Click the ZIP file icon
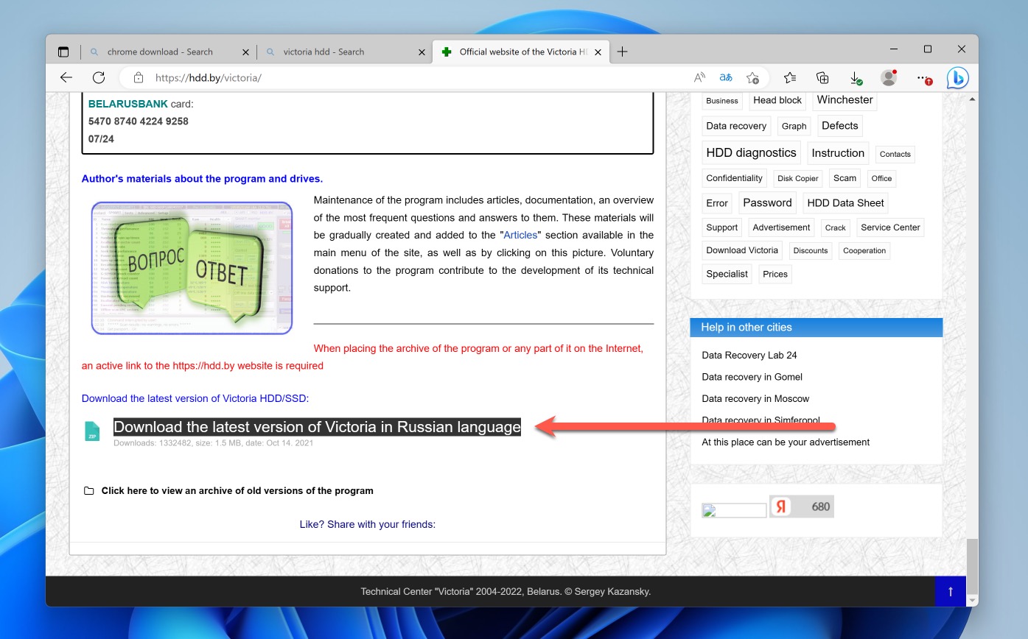The height and width of the screenshot is (639, 1028). (x=92, y=431)
